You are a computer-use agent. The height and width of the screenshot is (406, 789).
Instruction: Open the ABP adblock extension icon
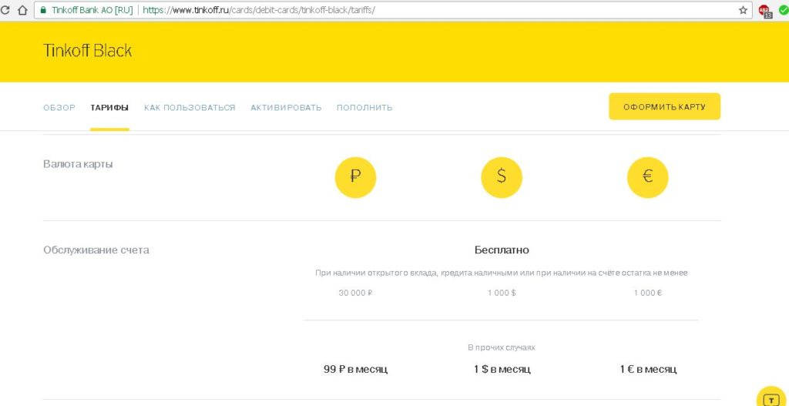tap(765, 11)
